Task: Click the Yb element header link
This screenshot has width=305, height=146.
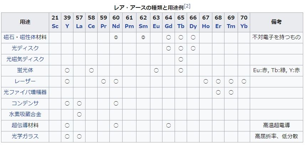Action: tap(244, 26)
